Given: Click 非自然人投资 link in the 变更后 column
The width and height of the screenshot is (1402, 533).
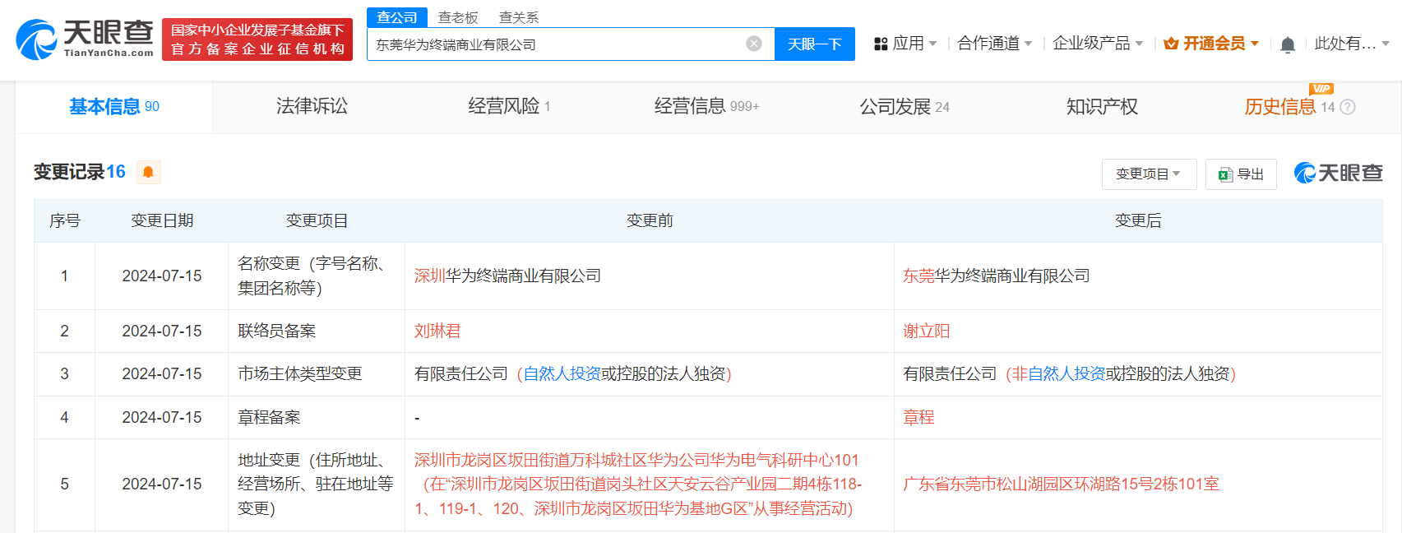Looking at the screenshot, I should coord(1058,374).
